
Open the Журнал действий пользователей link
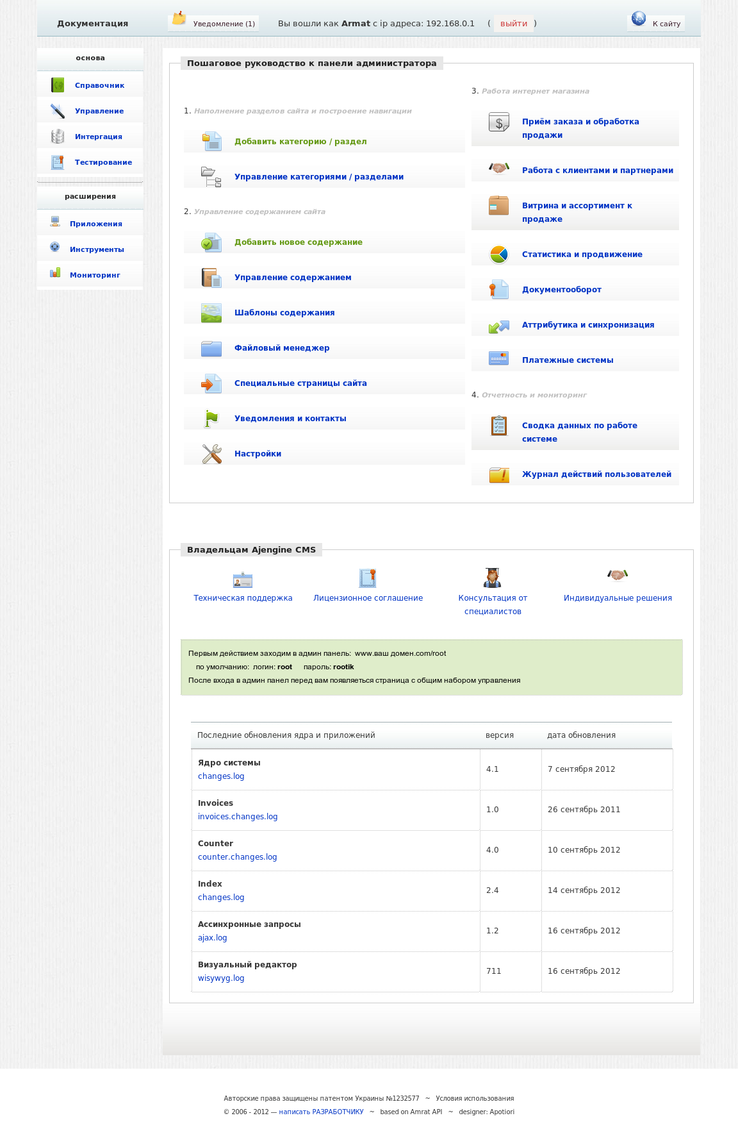tap(596, 474)
